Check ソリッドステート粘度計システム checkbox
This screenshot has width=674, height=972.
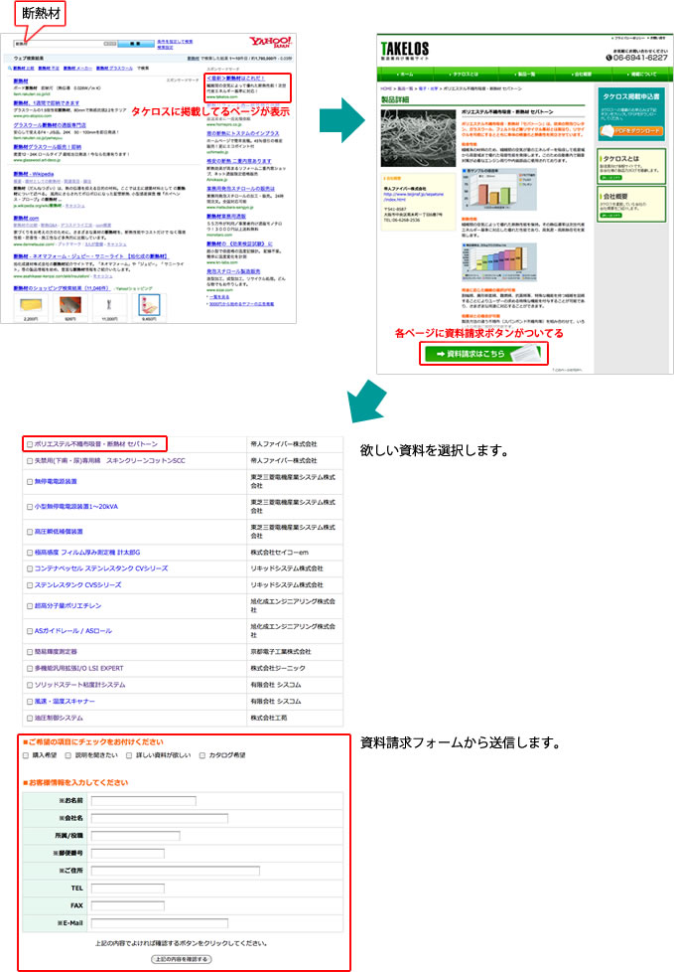[29, 685]
